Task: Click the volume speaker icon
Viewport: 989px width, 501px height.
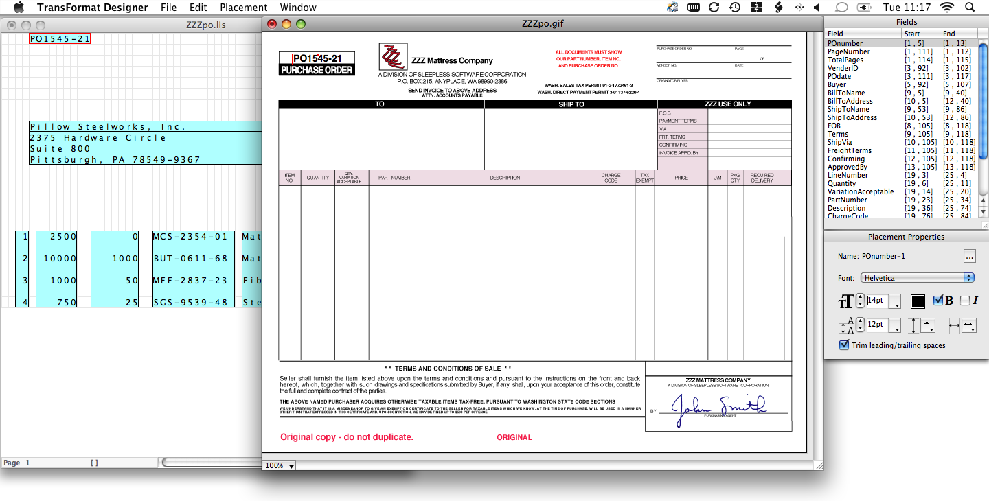Action: click(x=818, y=8)
